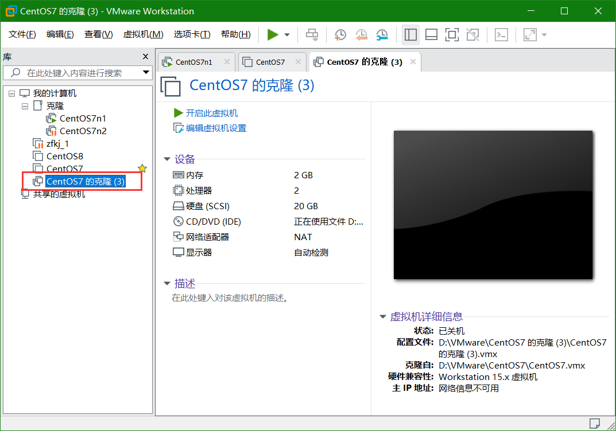Click the CentOS7 的克隆 (3) tab label
The image size is (616, 431).
(x=365, y=62)
